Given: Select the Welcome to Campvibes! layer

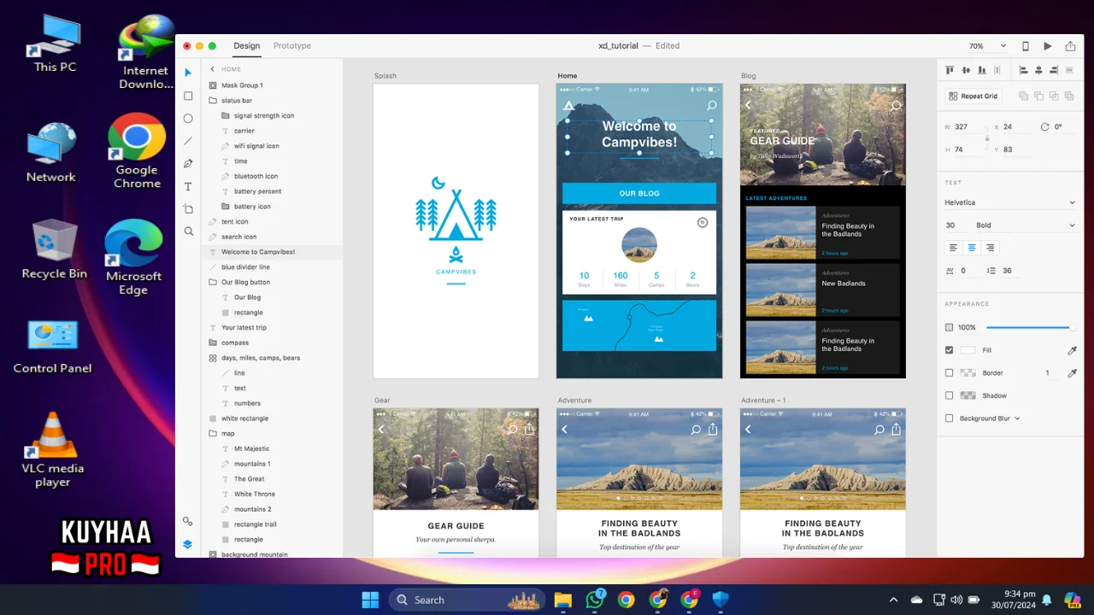Looking at the screenshot, I should pyautogui.click(x=272, y=252).
